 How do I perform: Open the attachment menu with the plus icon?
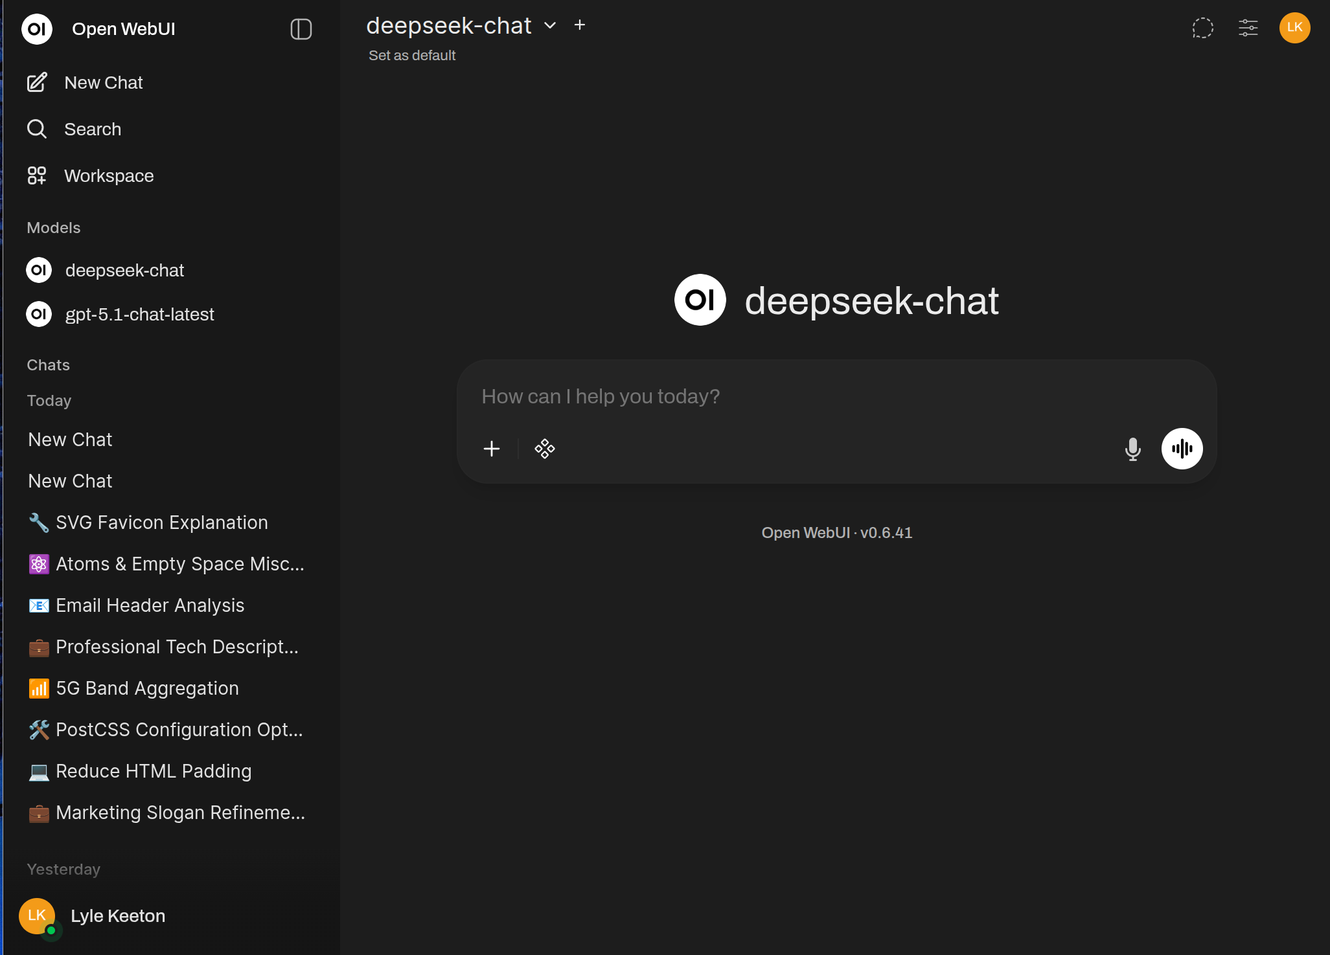pos(492,448)
